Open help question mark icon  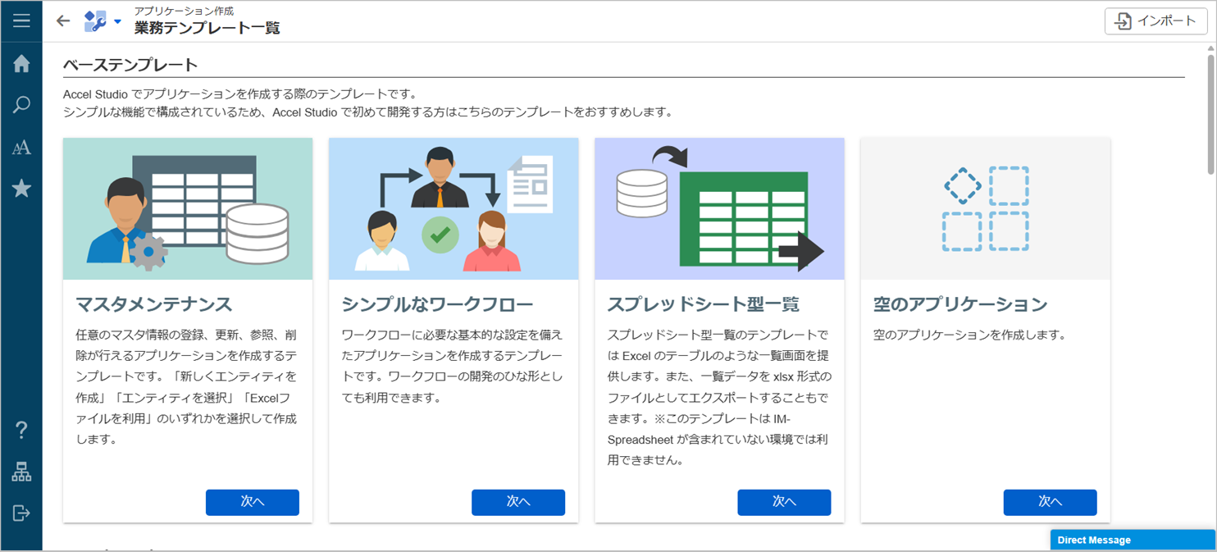coord(21,429)
